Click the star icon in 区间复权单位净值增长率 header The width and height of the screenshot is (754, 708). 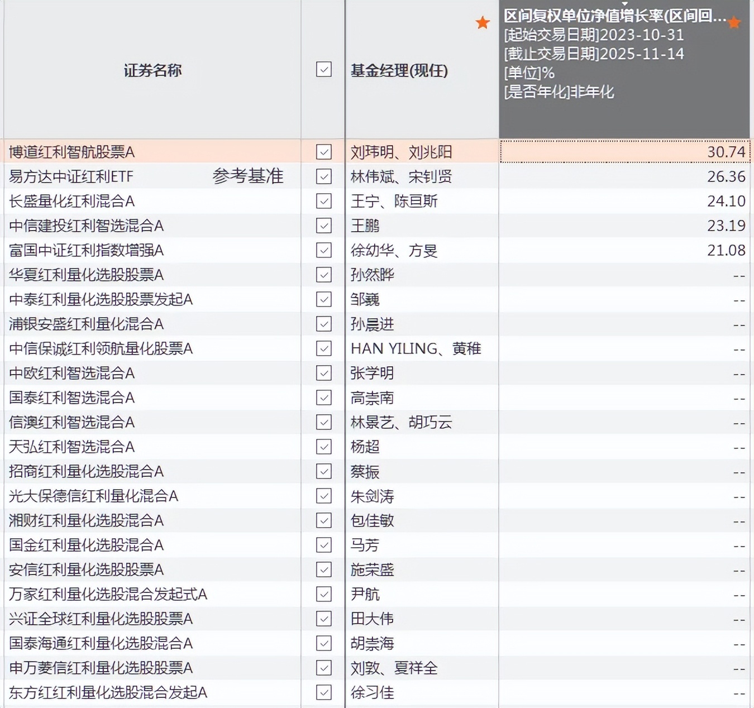point(734,23)
